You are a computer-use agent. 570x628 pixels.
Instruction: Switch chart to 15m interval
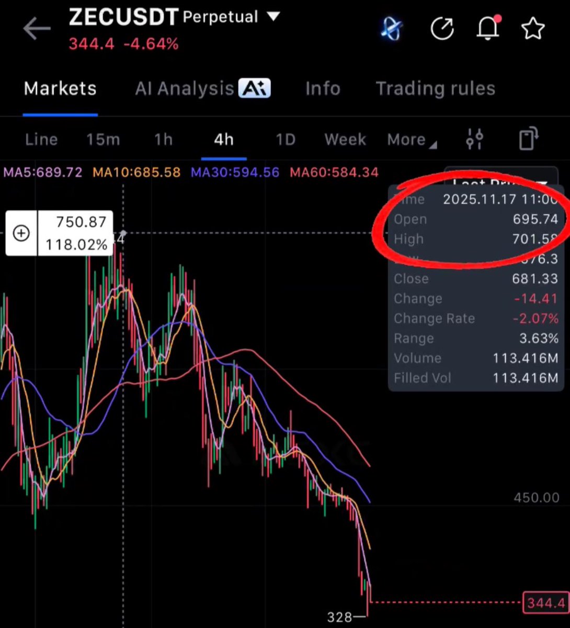click(103, 140)
